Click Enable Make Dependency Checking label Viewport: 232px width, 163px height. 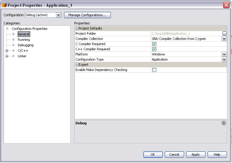(x=101, y=70)
